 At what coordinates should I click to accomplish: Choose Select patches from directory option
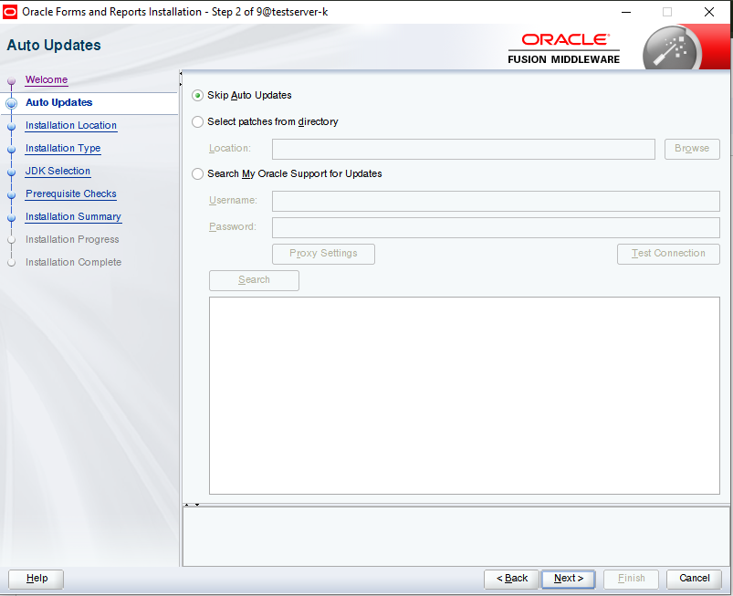198,122
